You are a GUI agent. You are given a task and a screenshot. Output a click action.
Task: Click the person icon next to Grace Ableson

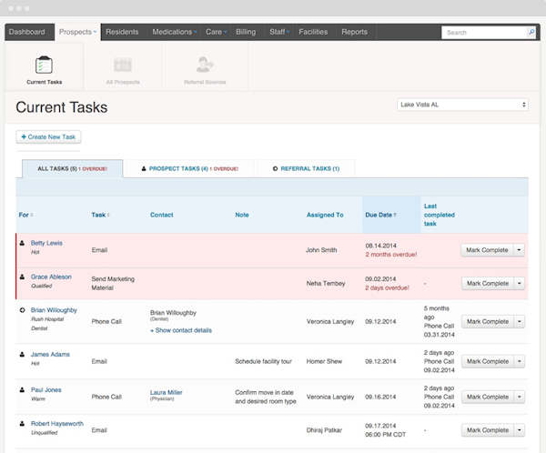point(22,277)
